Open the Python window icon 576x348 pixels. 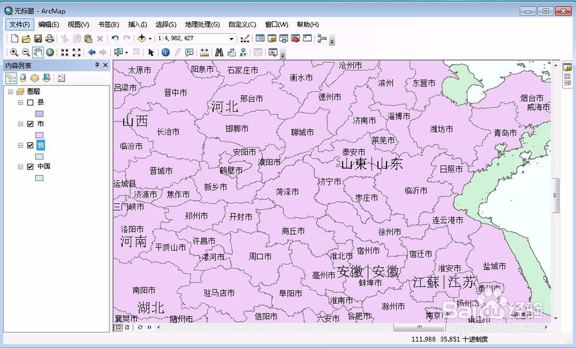pos(308,38)
